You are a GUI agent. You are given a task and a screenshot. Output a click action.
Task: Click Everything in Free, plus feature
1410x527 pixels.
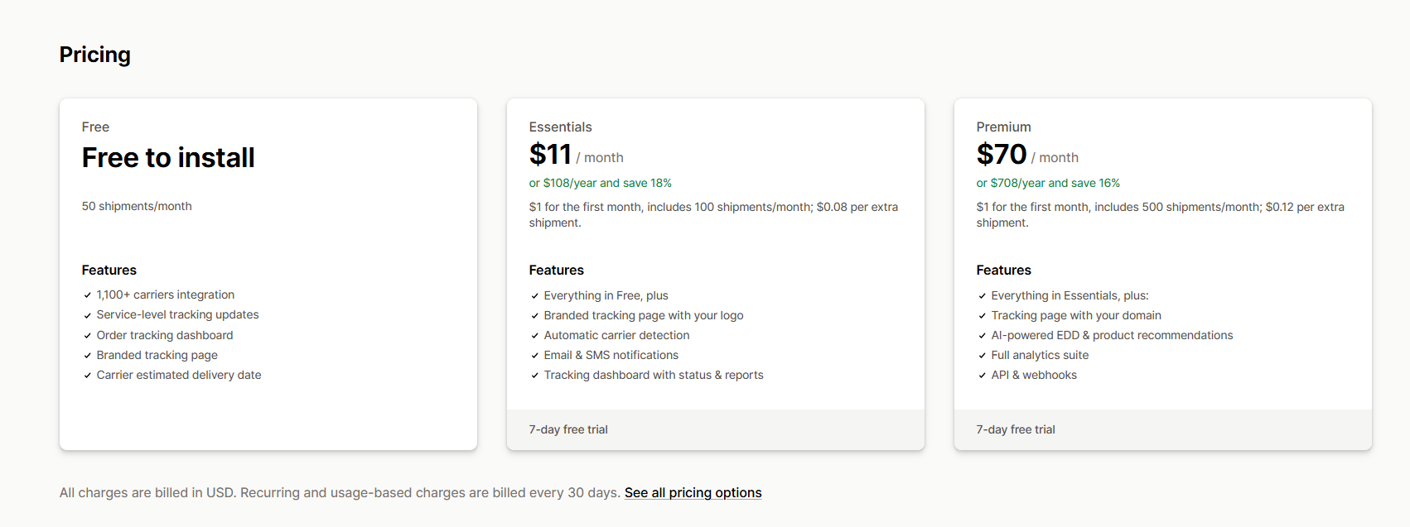coord(606,295)
